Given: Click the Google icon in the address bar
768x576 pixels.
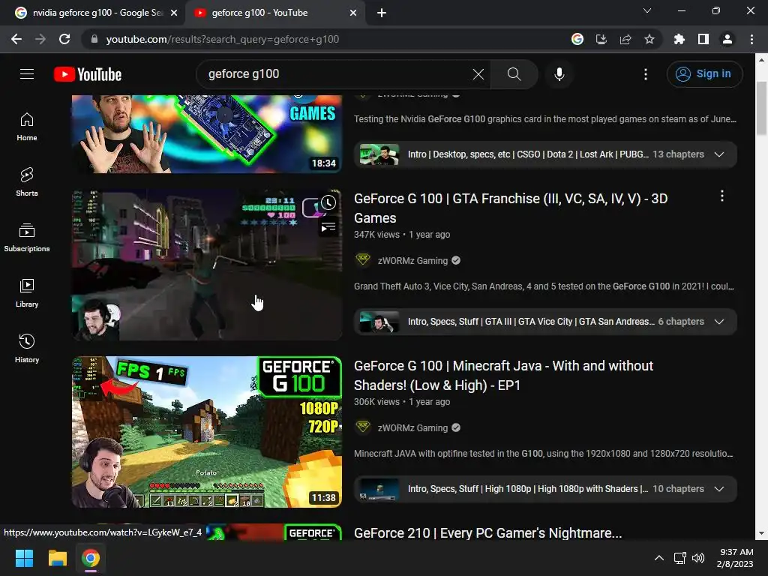Looking at the screenshot, I should point(577,39).
